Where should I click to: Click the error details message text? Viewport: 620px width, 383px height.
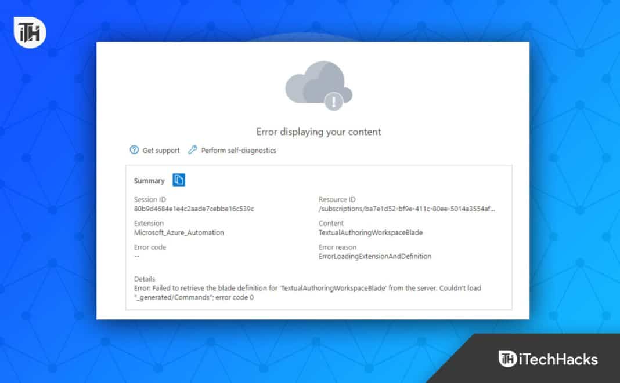[307, 293]
